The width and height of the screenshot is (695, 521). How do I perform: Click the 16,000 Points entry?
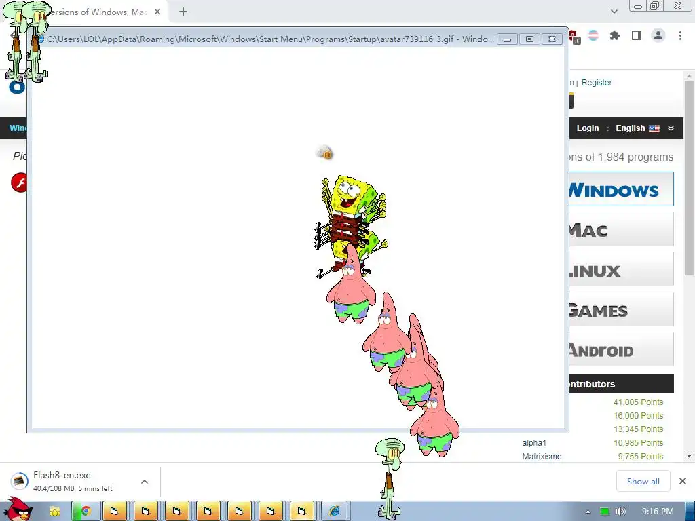[x=638, y=416]
